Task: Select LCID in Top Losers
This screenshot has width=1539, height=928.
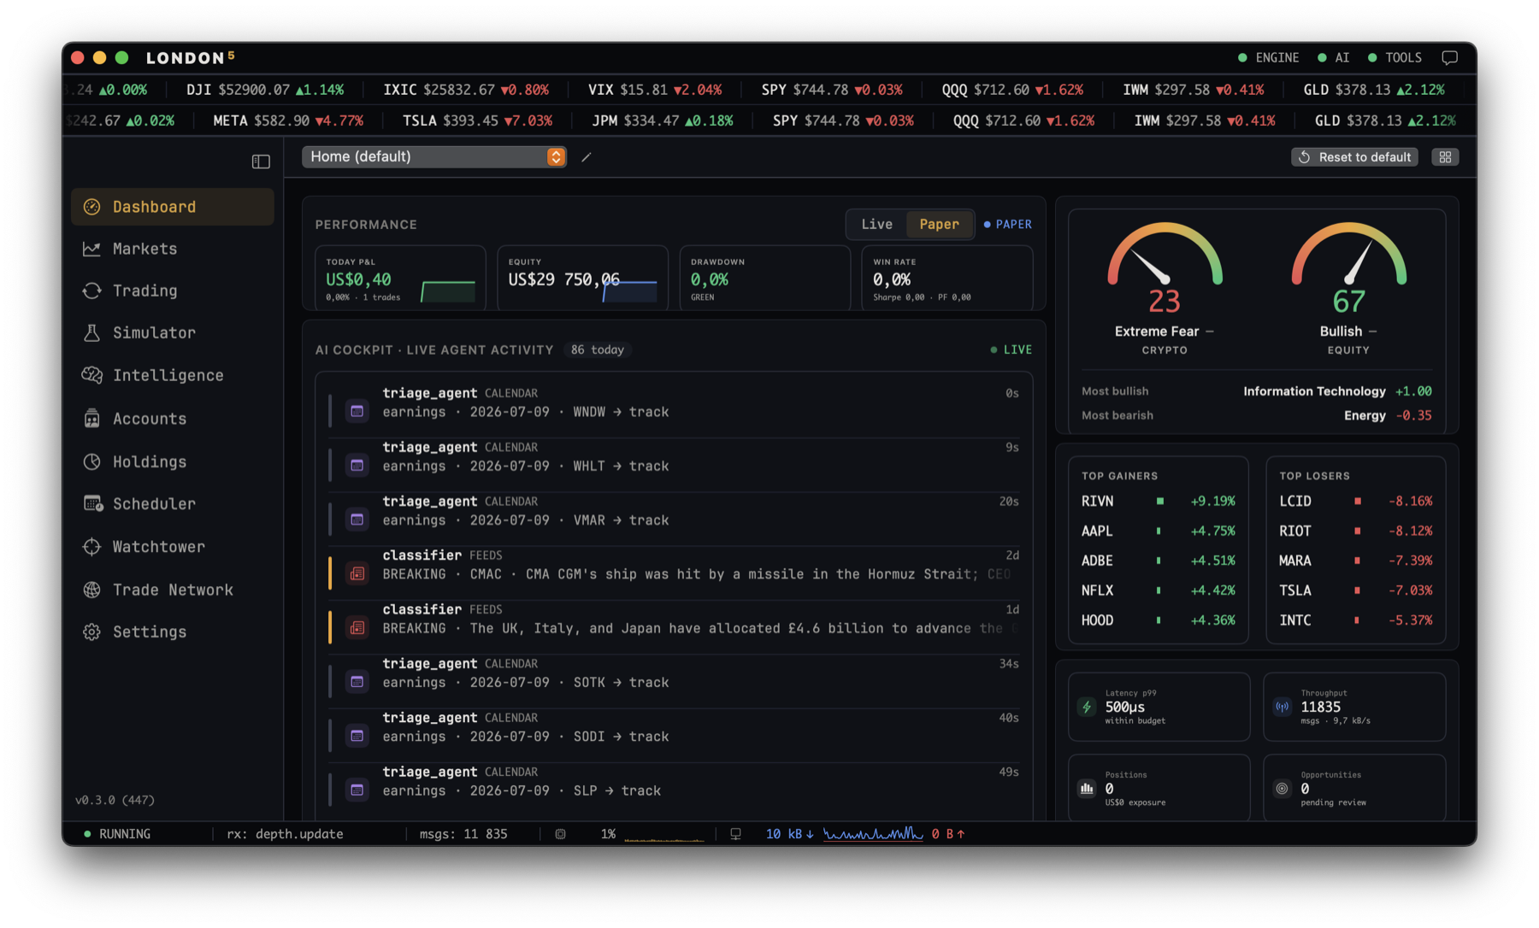Action: click(1355, 501)
